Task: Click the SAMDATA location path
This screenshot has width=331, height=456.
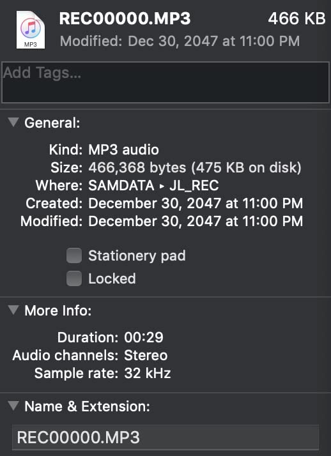Action: (121, 186)
